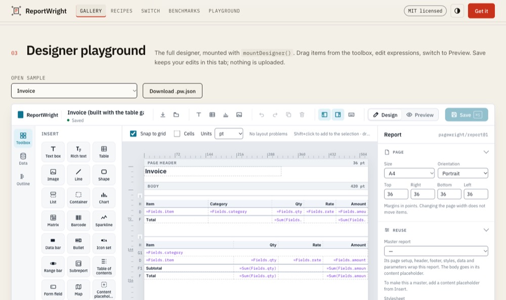
Task: Click the download icon in designer toolbar
Action: point(162,114)
